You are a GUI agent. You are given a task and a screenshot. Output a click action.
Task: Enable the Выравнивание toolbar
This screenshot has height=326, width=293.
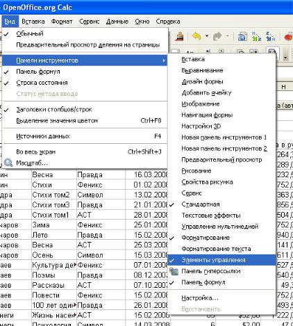pyautogui.click(x=221, y=70)
